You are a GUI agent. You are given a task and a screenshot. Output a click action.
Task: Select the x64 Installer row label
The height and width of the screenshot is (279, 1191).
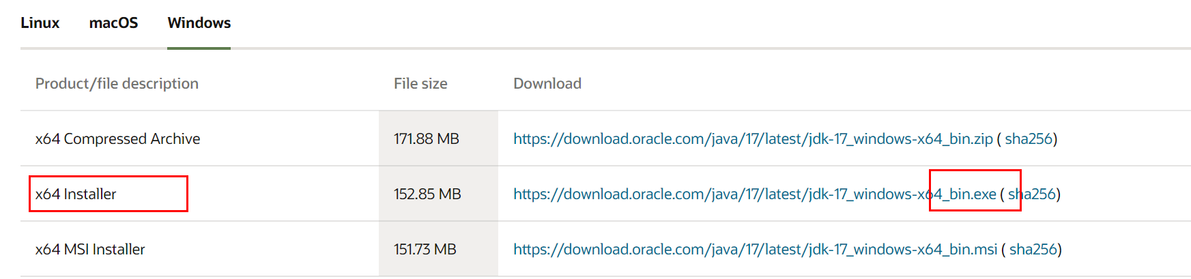76,194
